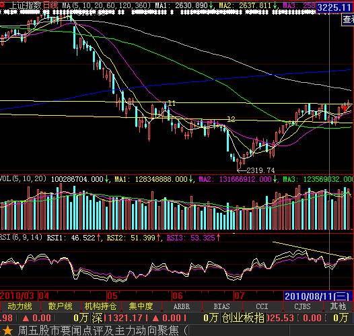Click the marker labeled 11 on the chart
The width and height of the screenshot is (354, 336).
tap(172, 103)
